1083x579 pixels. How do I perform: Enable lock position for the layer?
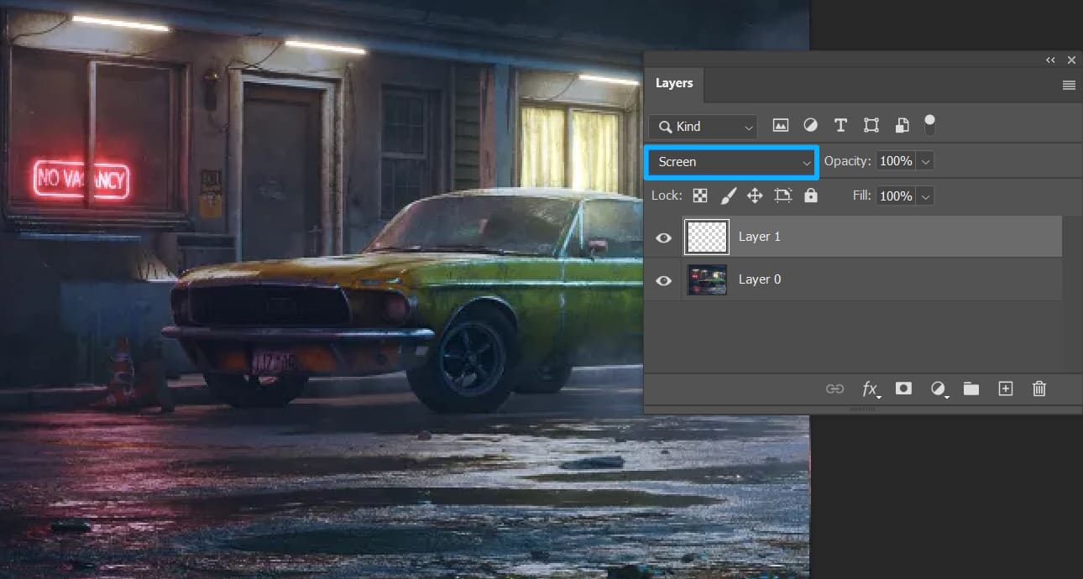pyautogui.click(x=754, y=196)
